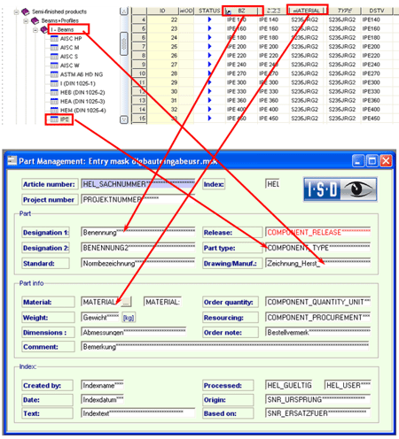This screenshot has width=399, height=439.
Task: Click the table vertical scrollbar thumb
Action: [124, 44]
